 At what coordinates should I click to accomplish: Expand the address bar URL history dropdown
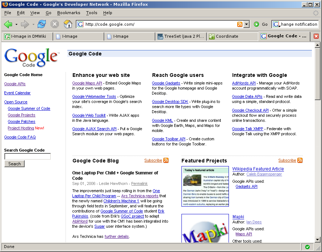[x=246, y=24]
